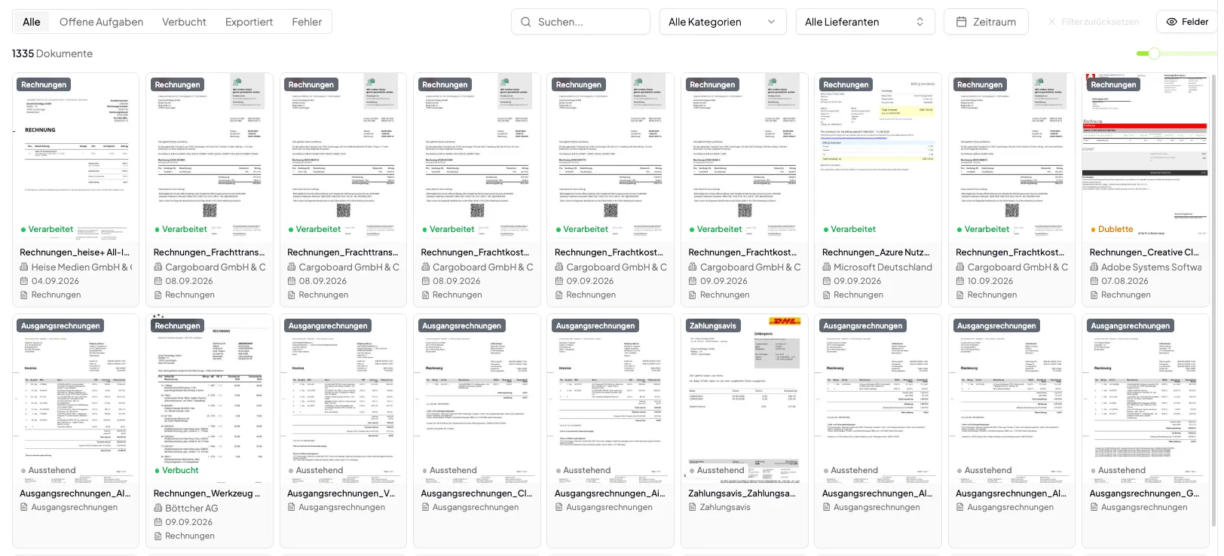This screenshot has height=556, width=1224.
Task: Click the calendar icon in Zeitraum button
Action: tap(962, 22)
